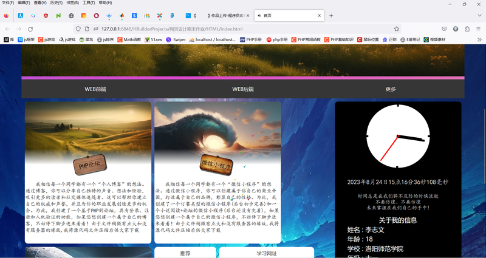486x258 pixels.
Task: Open the Firefox View icon
Action: 6,16
